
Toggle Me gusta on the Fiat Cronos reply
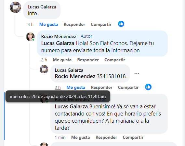(62, 60)
